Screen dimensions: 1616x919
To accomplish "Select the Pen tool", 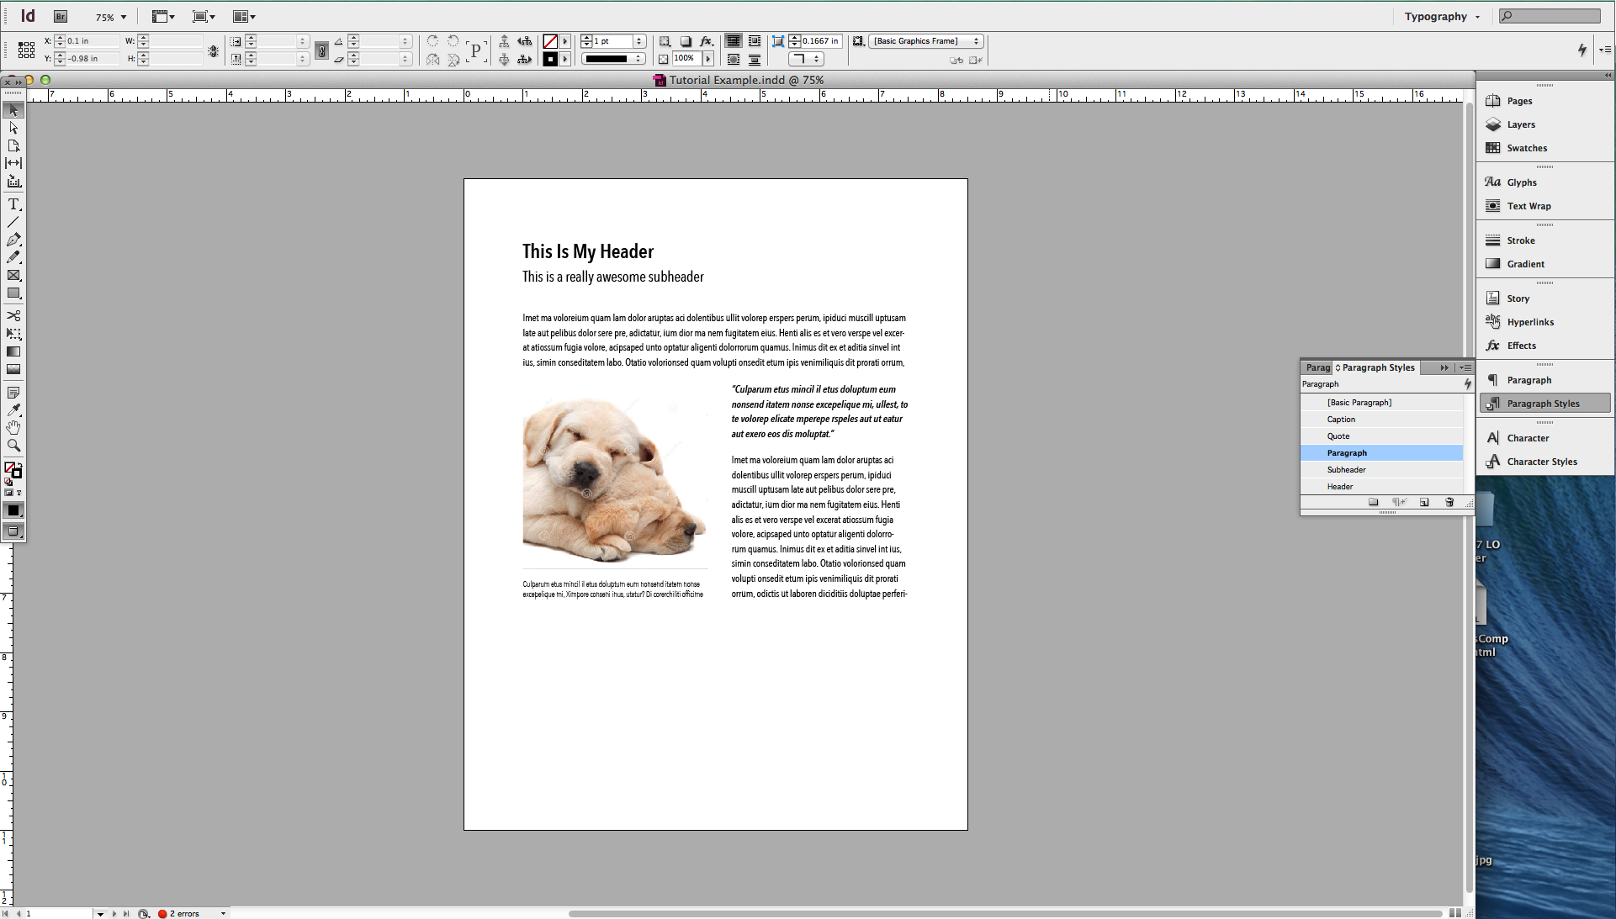I will pos(13,240).
